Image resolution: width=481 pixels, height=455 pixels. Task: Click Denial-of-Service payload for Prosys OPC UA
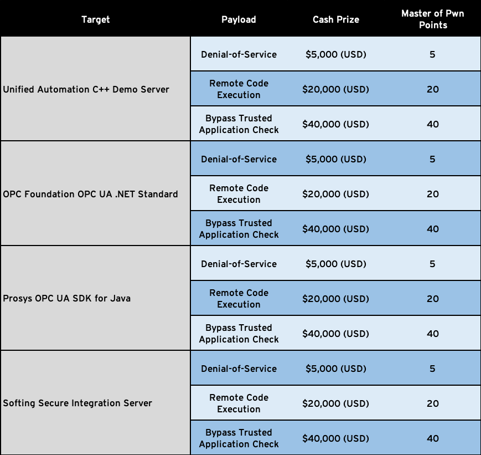[239, 264]
